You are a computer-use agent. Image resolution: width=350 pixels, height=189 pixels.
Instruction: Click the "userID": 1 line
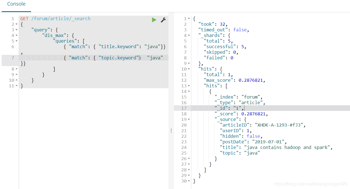[236, 130]
